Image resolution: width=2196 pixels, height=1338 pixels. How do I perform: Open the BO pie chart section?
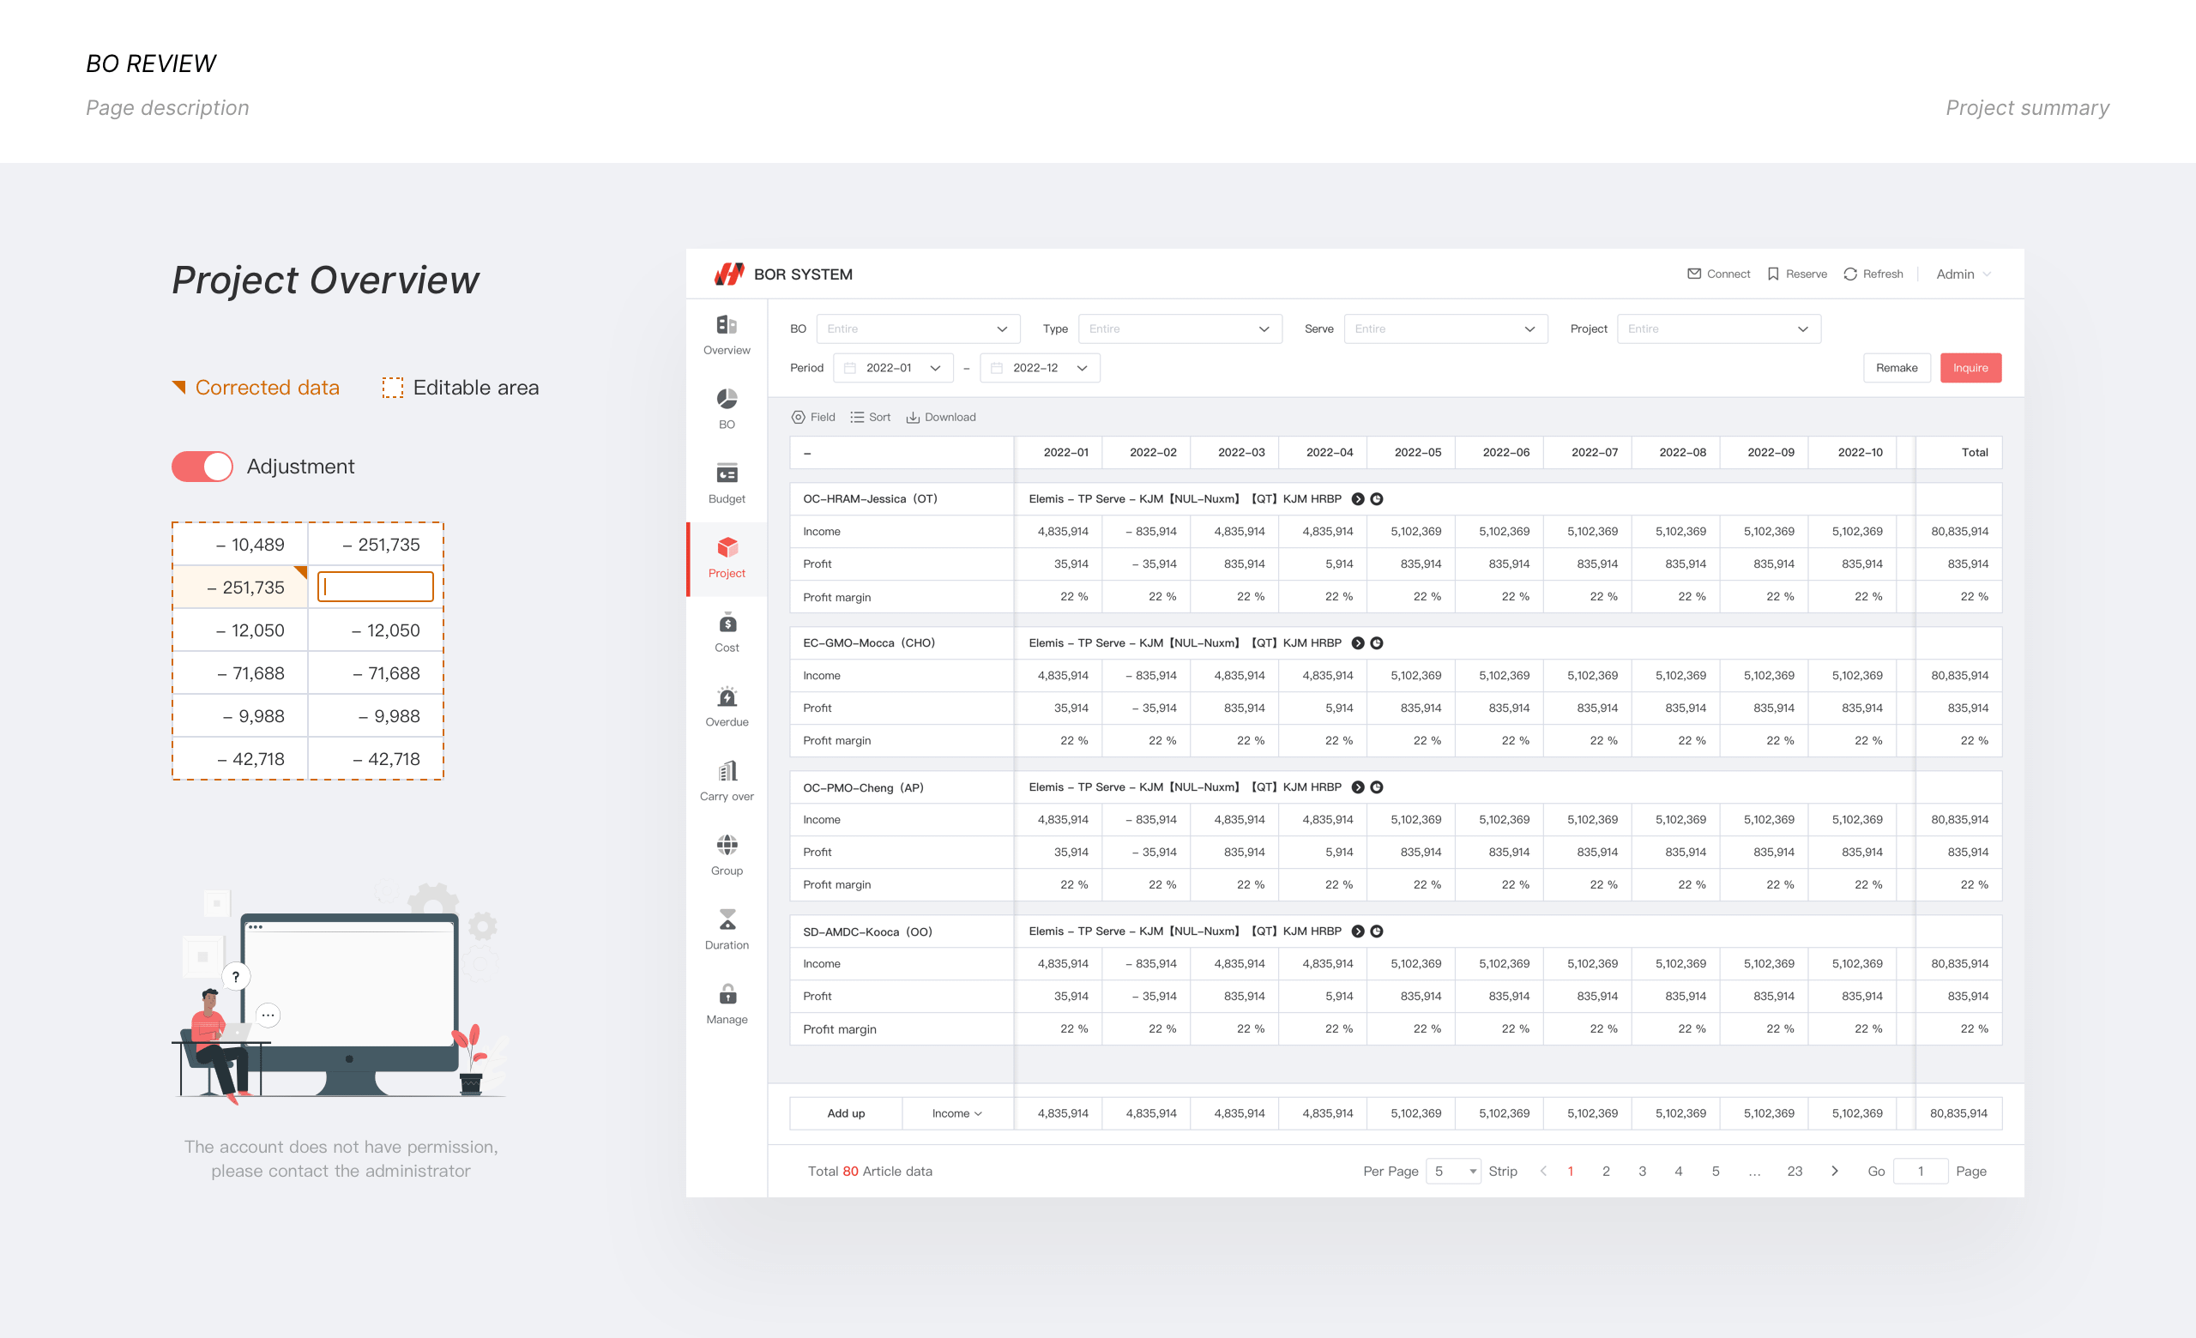pyautogui.click(x=727, y=409)
